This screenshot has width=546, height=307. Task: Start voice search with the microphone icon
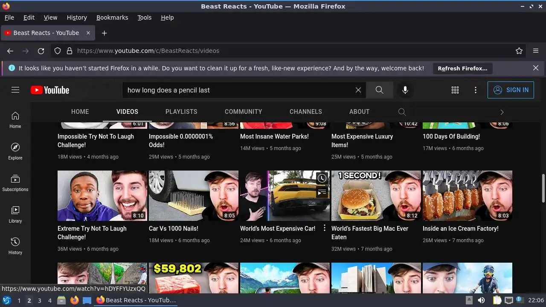(405, 90)
